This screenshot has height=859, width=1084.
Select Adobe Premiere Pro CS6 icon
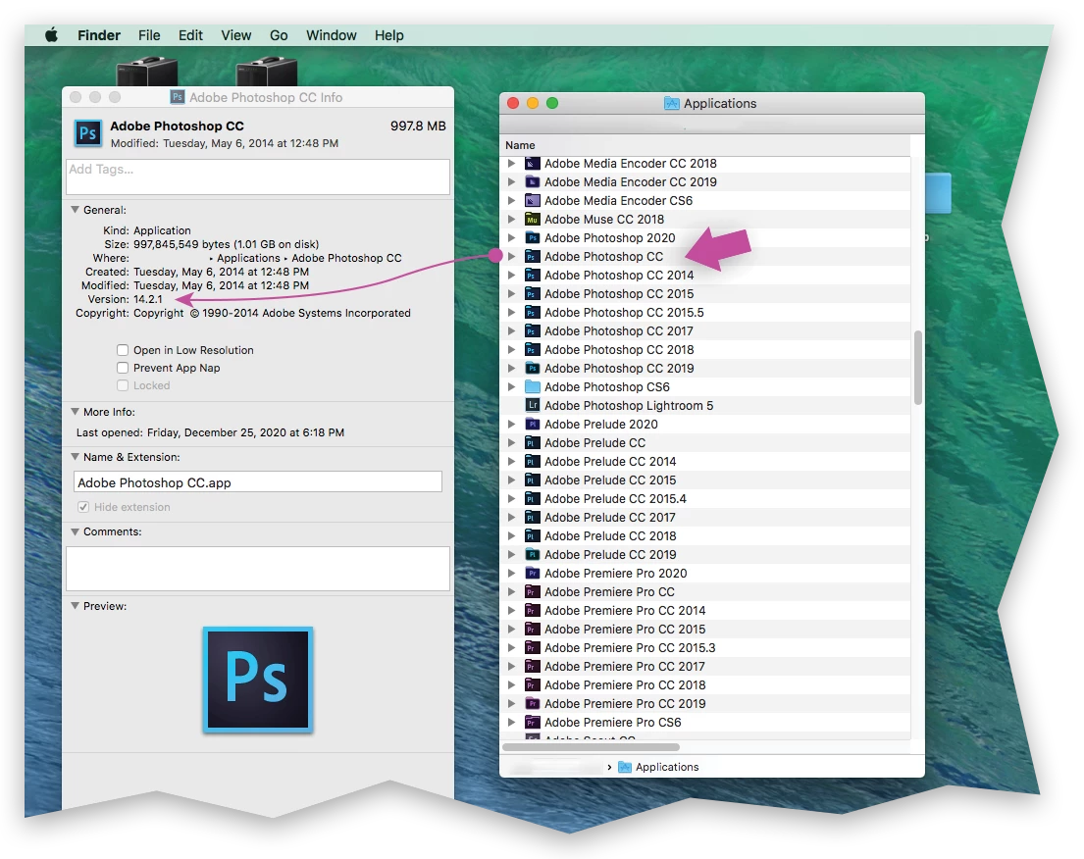(x=533, y=722)
